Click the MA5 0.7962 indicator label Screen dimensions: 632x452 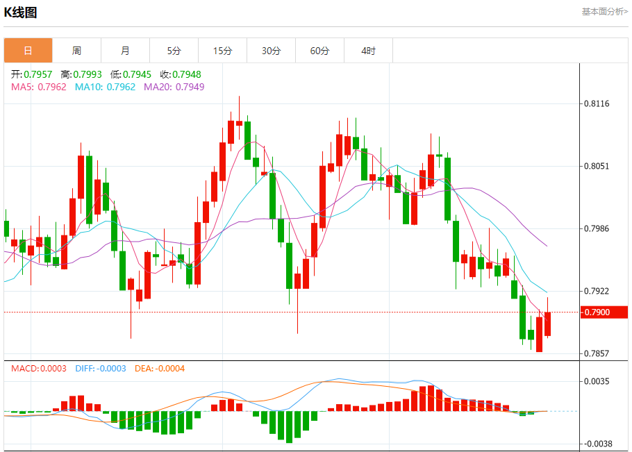[x=39, y=87]
